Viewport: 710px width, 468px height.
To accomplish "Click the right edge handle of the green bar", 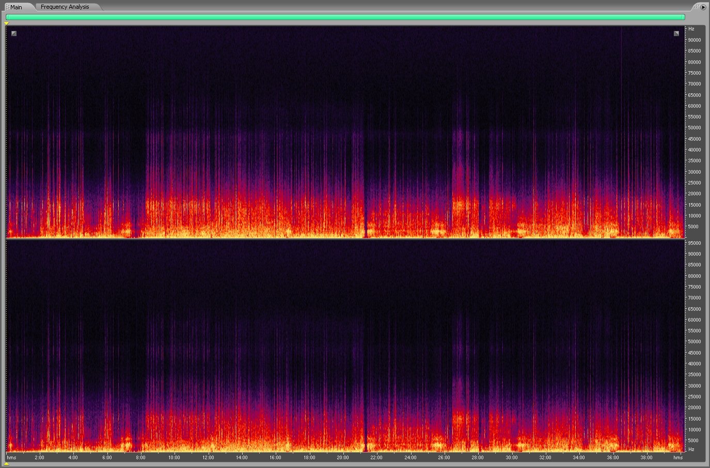I will point(684,17).
